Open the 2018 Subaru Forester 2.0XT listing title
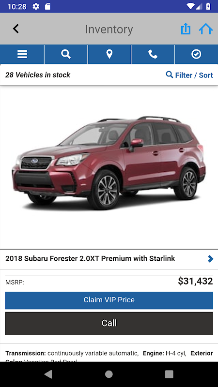 coord(90,259)
